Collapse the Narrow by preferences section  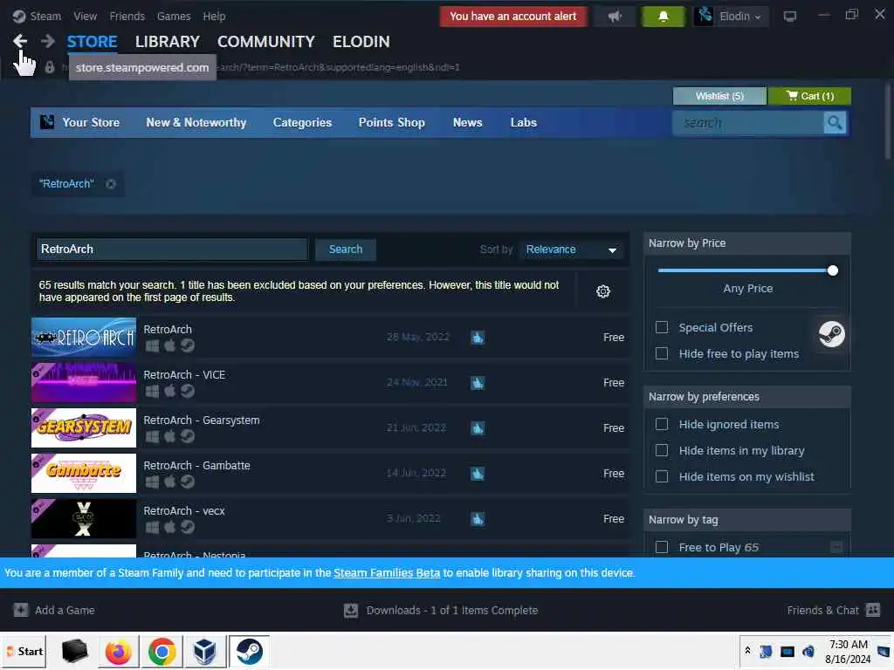(747, 397)
